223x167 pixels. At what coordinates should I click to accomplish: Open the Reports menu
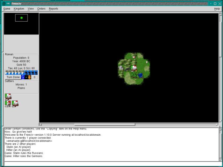53,9
